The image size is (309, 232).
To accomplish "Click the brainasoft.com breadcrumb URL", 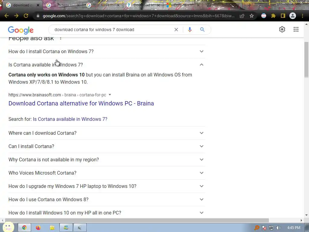I will [x=57, y=95].
